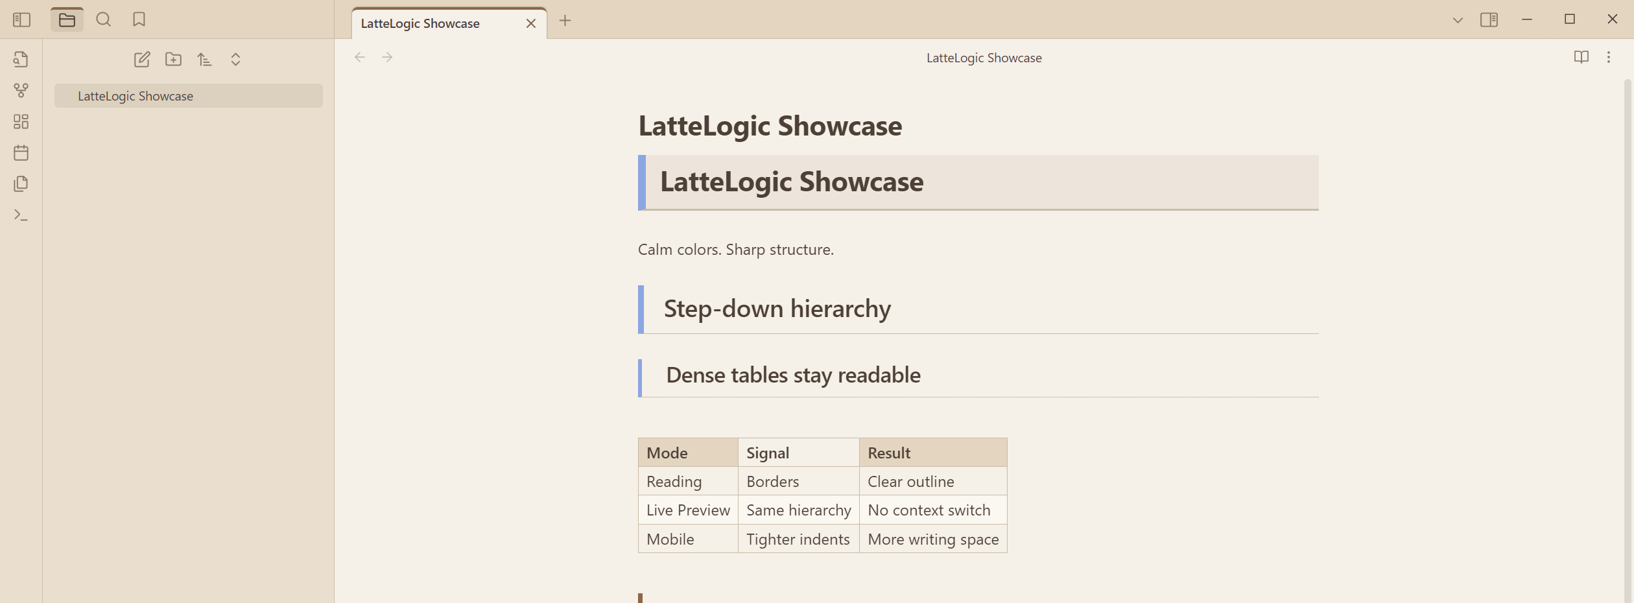The image size is (1634, 603).
Task: Open graph view ribbon icon
Action: click(x=21, y=91)
